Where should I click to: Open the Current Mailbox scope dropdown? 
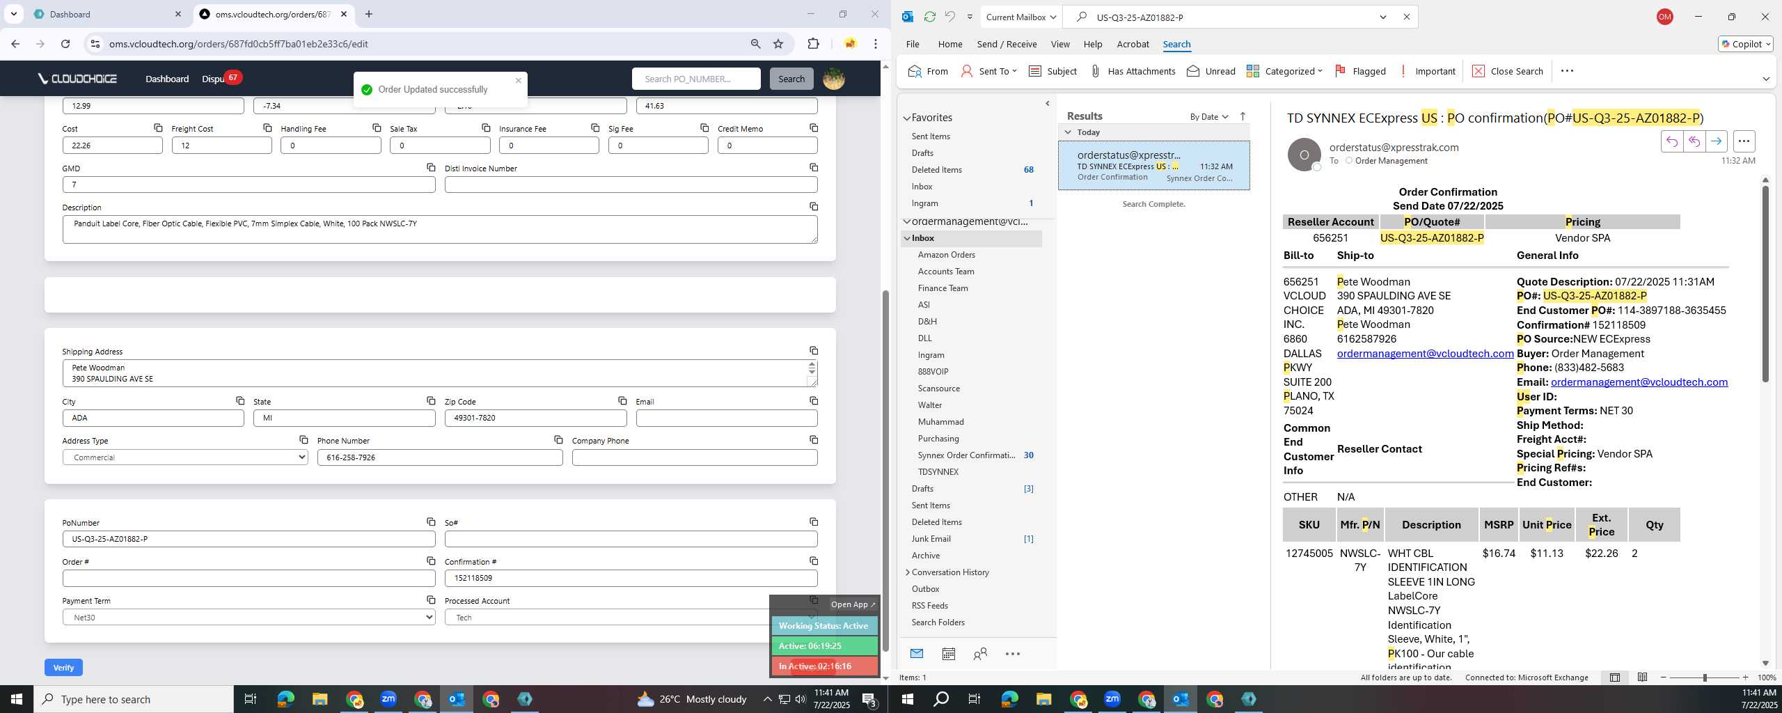(x=1020, y=17)
